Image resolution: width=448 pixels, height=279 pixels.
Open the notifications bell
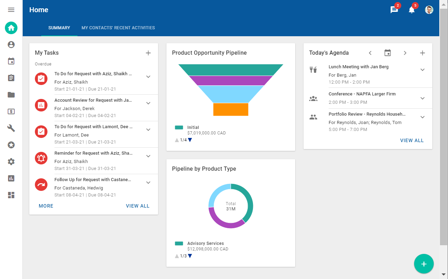412,10
